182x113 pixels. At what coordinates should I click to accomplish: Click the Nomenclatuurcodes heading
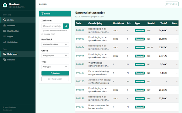(x=90, y=13)
